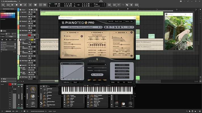Screen dimensions: 202x113
Task: Open the ADD menu in top toolbar
Action: tap(109, 5)
